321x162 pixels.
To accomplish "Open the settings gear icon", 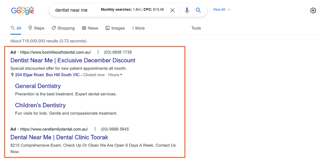I will point(313,11).
